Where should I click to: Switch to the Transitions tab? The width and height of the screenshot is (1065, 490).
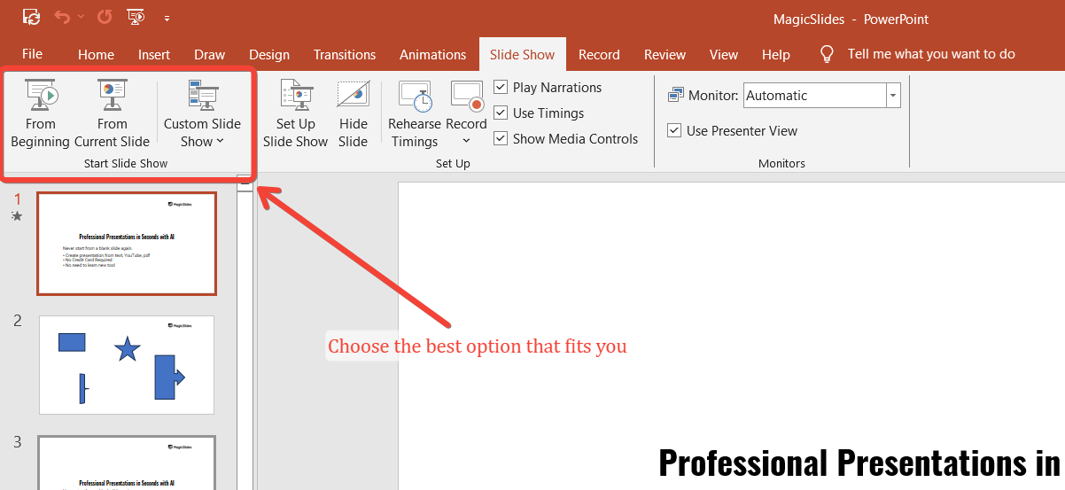click(x=345, y=54)
